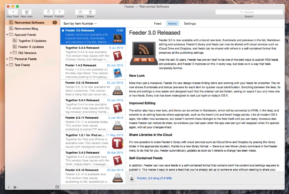The height and width of the screenshot is (194, 289).
Task: Click the New Item toolbar icon
Action: coord(27,12)
